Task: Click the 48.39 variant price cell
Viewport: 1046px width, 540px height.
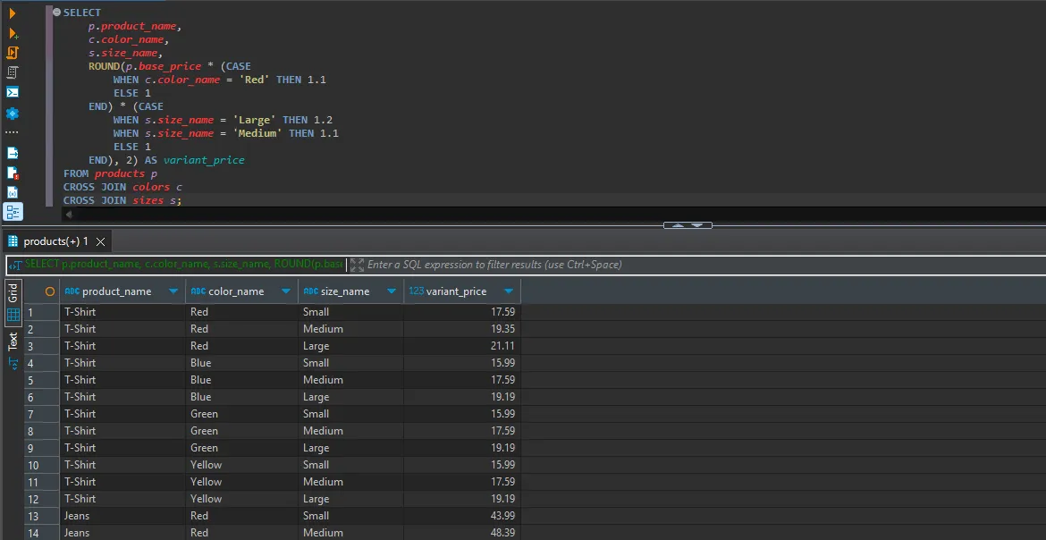Action: pos(462,533)
